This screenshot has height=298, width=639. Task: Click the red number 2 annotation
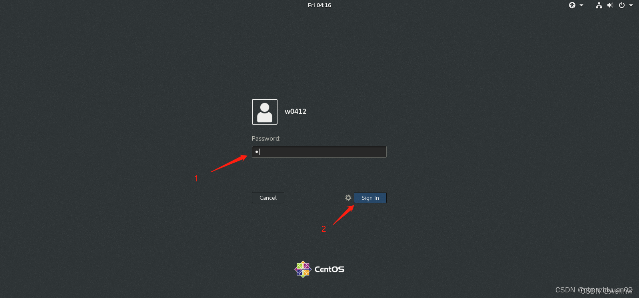pyautogui.click(x=323, y=229)
